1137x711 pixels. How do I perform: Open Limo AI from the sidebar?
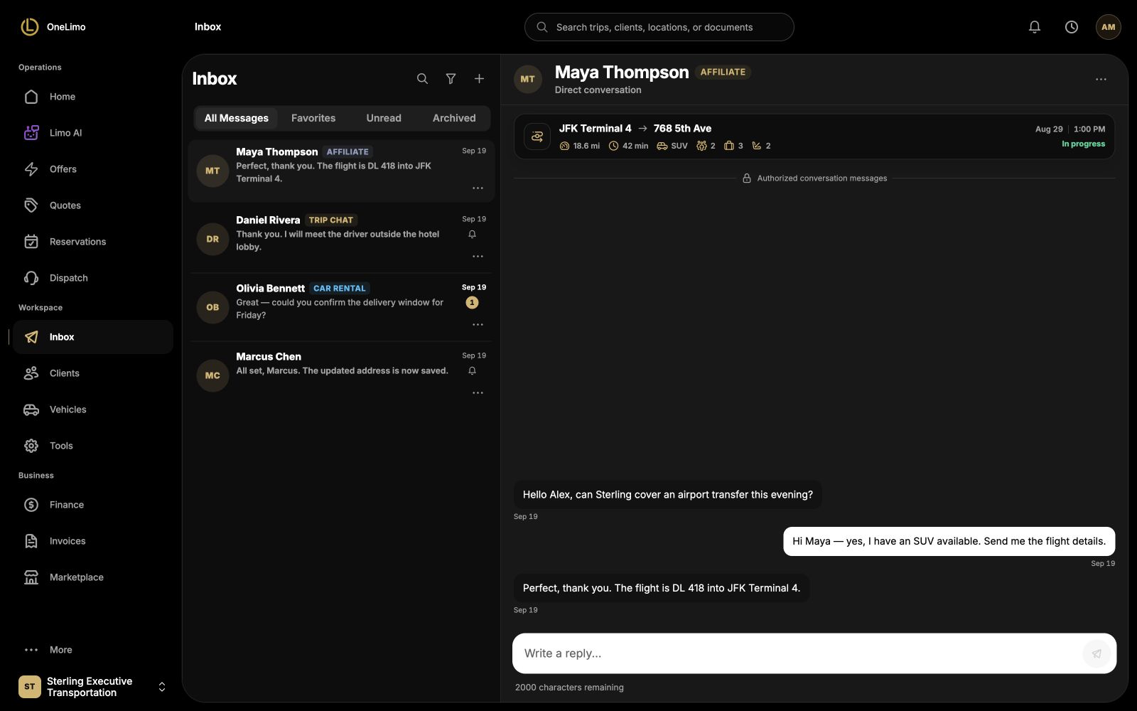pos(92,133)
